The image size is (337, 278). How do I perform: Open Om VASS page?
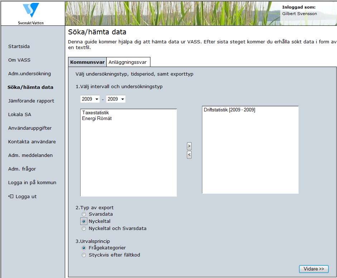pyautogui.click(x=19, y=60)
